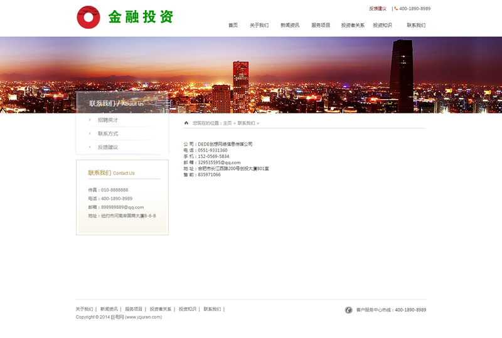The width and height of the screenshot is (502, 338).
Task: Open 招聘英才 in the sidebar
Action: coord(108,120)
